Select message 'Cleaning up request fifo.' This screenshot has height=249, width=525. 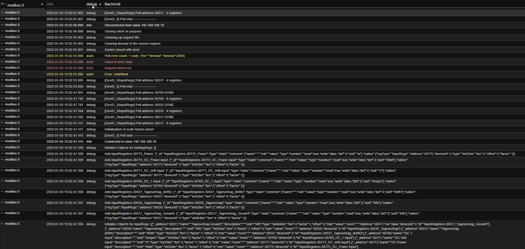[123, 38]
